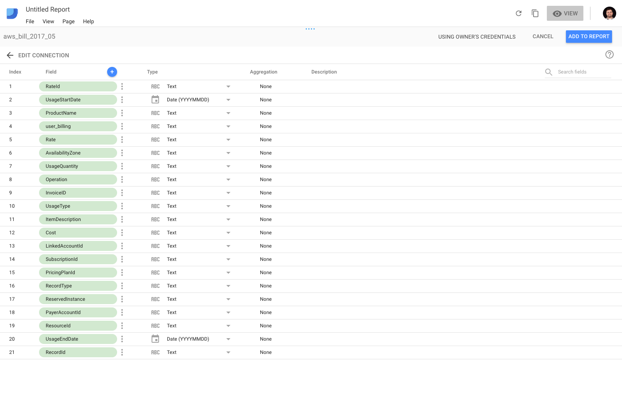Click the aws_bill_2017_05 data source name
Image resolution: width=622 pixels, height=393 pixels.
click(x=29, y=37)
